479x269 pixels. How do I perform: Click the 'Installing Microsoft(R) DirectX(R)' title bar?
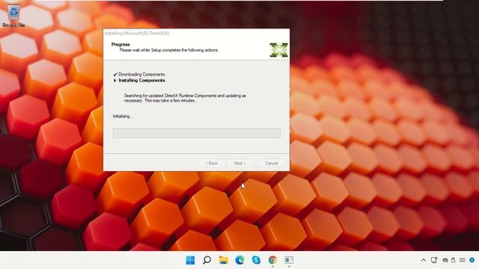click(x=196, y=33)
